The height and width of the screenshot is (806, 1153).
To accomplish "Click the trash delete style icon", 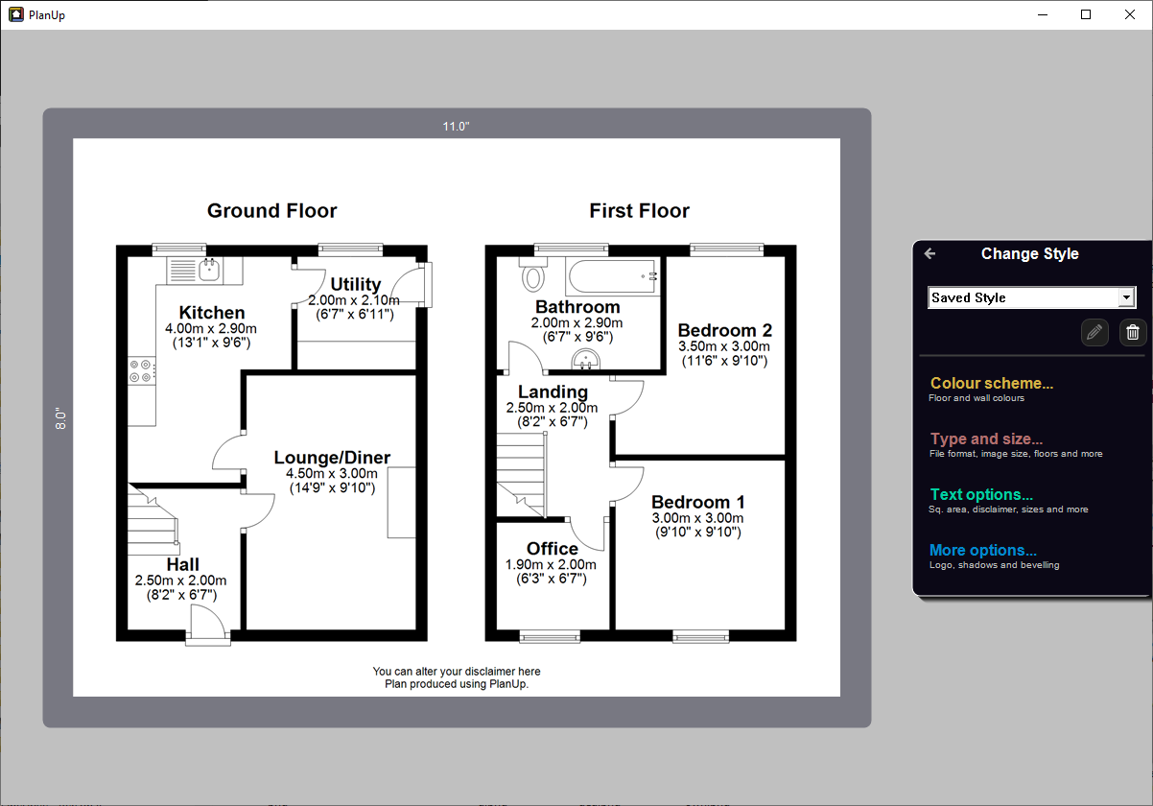I will tap(1133, 333).
